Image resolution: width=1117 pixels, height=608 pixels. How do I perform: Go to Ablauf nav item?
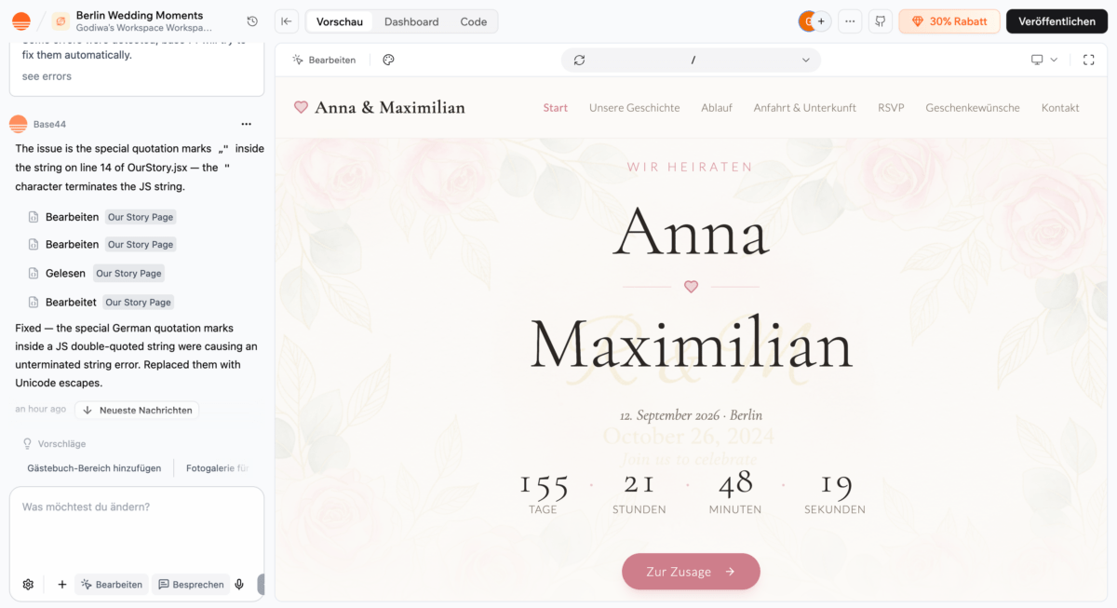[x=717, y=108]
